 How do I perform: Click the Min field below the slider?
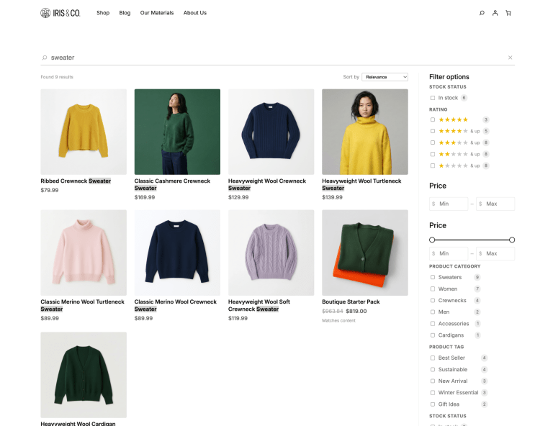(x=449, y=253)
